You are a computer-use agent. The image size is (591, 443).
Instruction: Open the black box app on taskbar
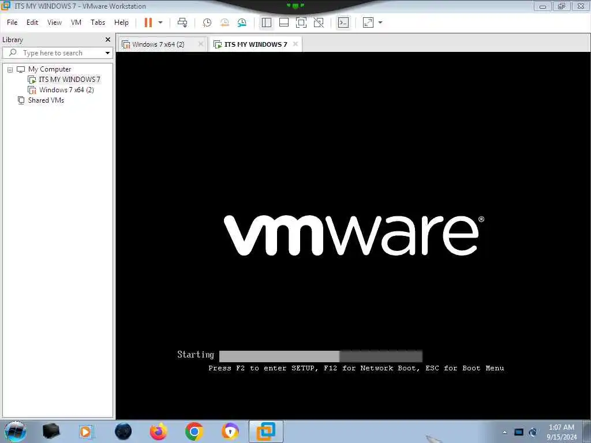51,431
